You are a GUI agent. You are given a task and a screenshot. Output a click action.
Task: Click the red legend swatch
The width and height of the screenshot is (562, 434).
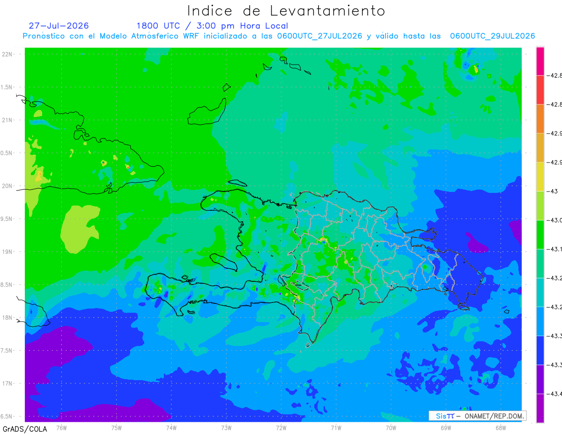click(540, 90)
